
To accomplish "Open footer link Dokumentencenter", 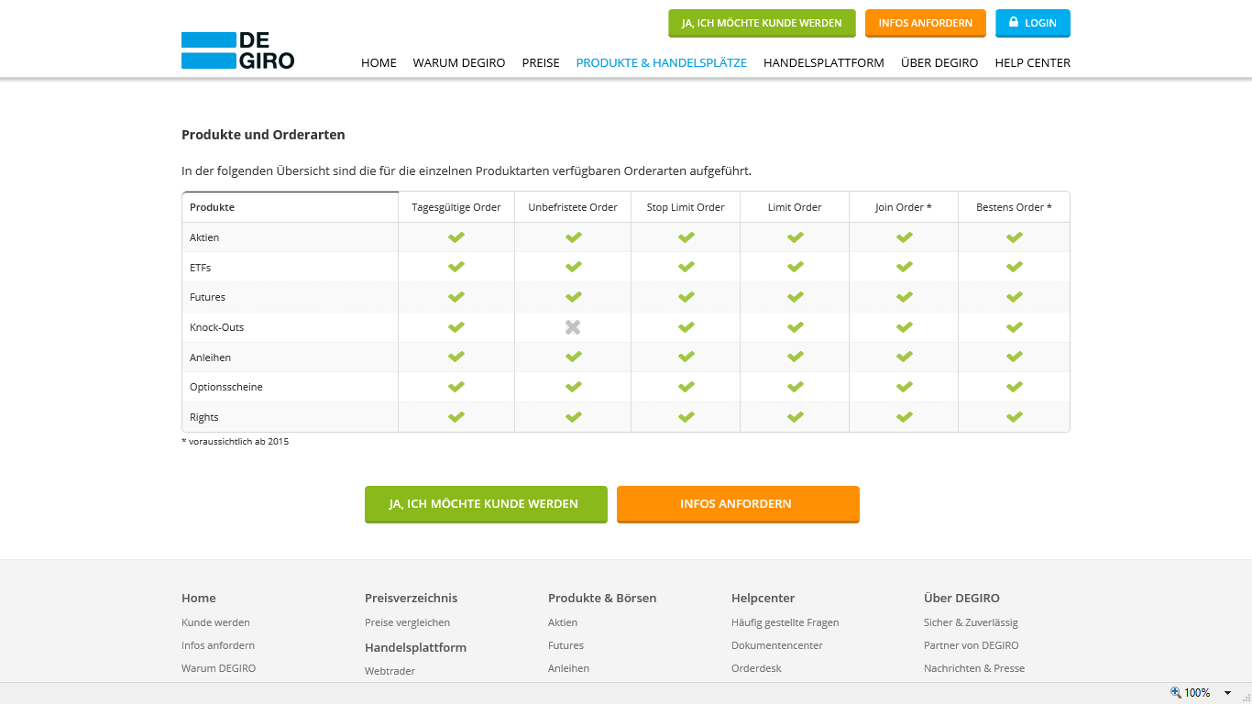I will (x=777, y=645).
